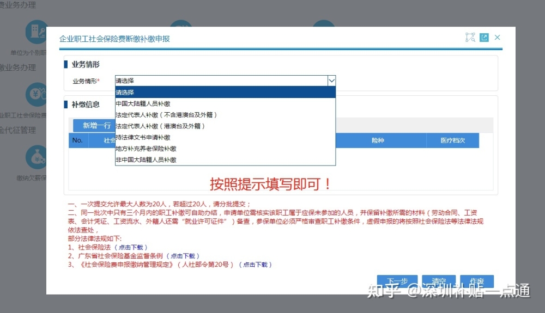This screenshot has width=545, height=313.
Task: Close the 断缴补缴申报 dialog
Action: pyautogui.click(x=498, y=38)
